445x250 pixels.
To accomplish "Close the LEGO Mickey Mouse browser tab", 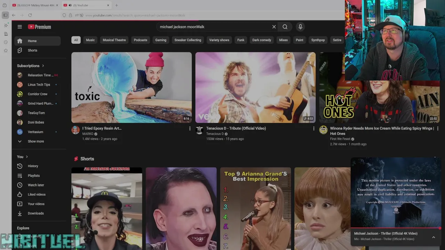I will point(57,5).
